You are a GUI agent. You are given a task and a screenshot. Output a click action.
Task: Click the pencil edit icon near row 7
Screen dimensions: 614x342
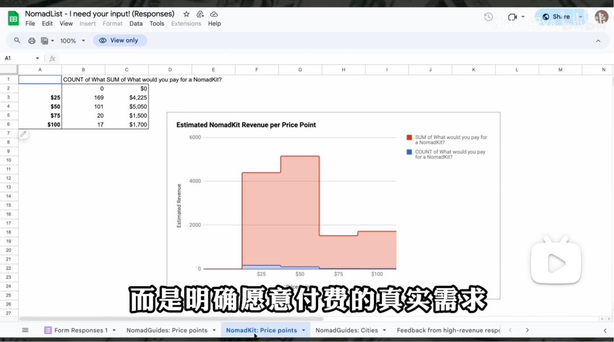(x=23, y=134)
